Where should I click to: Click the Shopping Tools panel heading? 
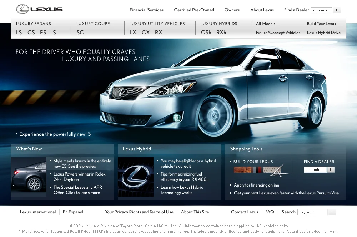coord(246,149)
